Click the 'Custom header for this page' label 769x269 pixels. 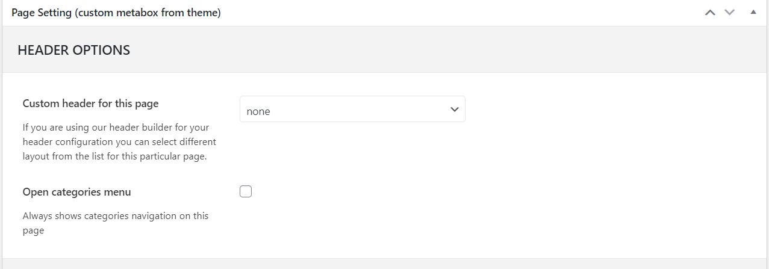coord(90,104)
